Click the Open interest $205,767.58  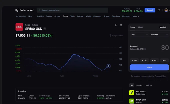(83, 98)
